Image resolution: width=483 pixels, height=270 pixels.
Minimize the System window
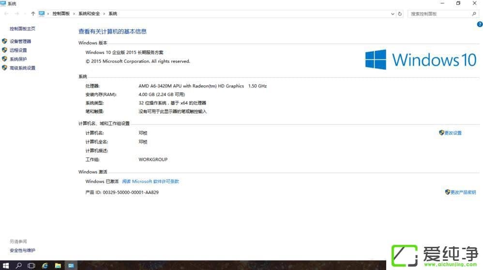coord(442,3)
